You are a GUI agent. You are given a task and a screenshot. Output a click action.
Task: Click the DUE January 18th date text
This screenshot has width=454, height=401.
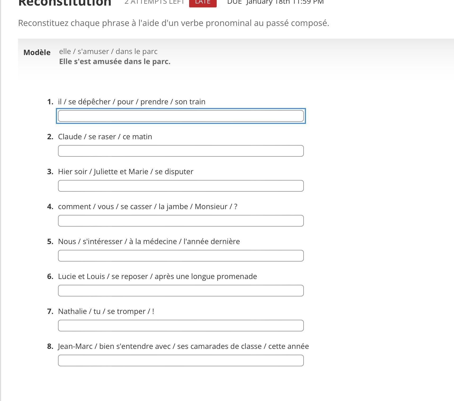point(275,2)
